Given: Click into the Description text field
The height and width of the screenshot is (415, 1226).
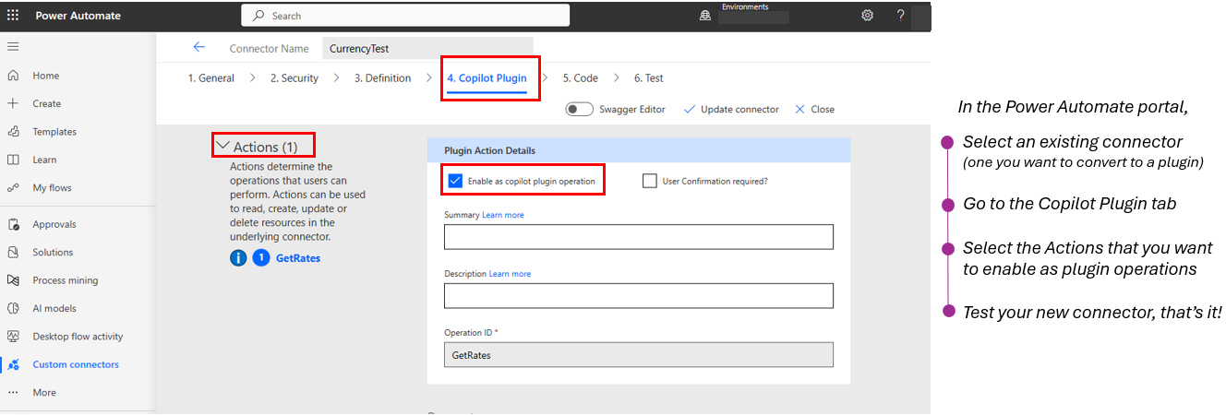Looking at the screenshot, I should point(638,295).
